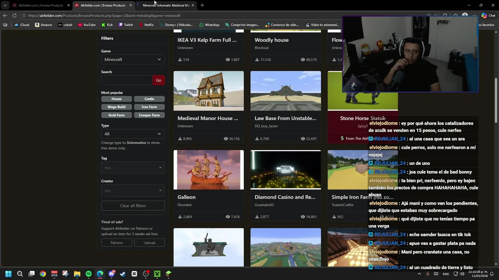
Task: Launch Google Chrome from the taskbar
Action: click(43, 274)
